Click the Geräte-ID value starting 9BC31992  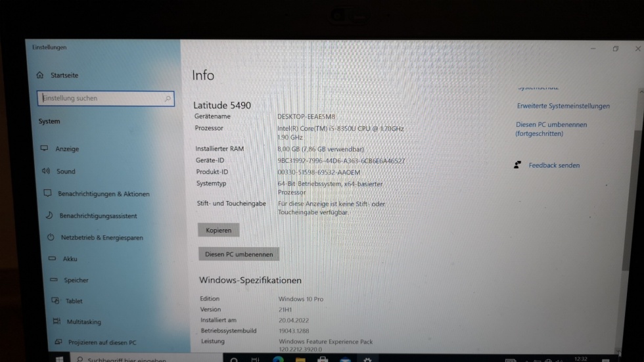pyautogui.click(x=341, y=161)
